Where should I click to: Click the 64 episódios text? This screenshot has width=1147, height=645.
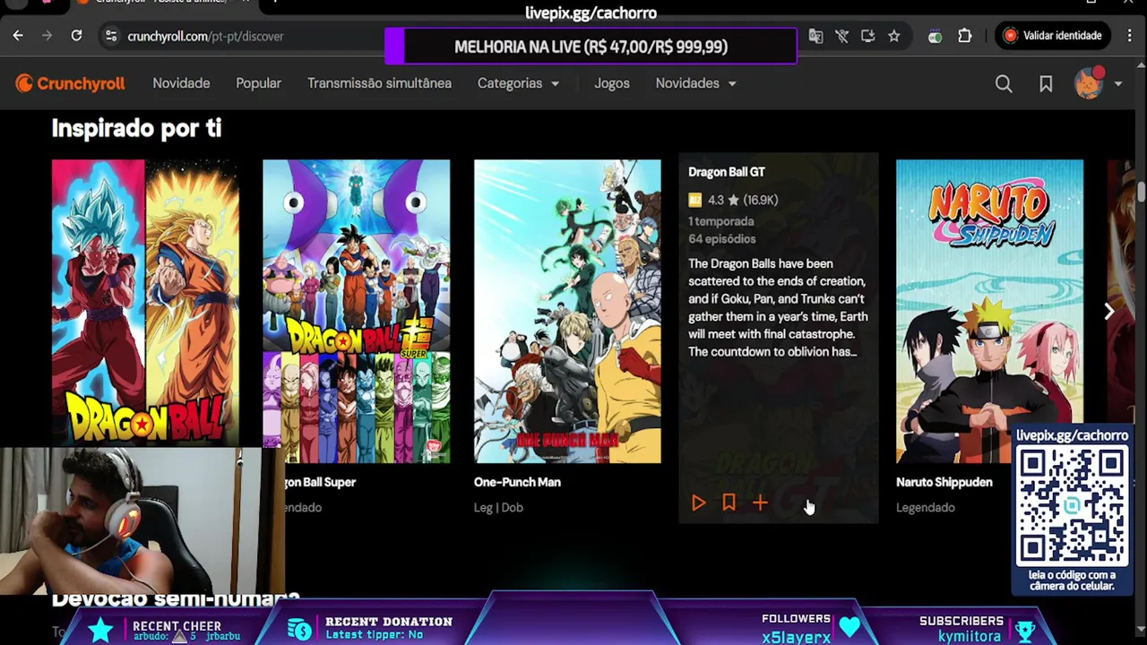722,239
